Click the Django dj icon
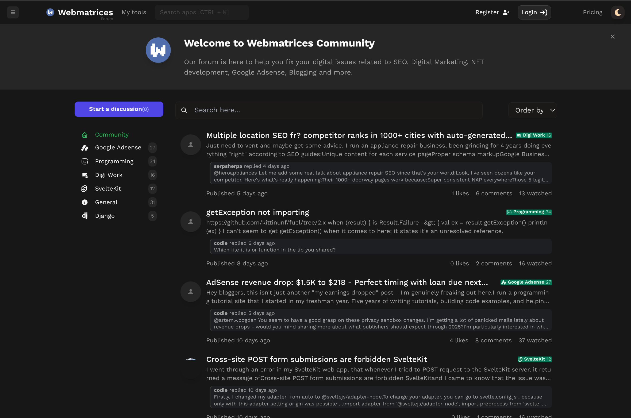The height and width of the screenshot is (418, 631). [84, 216]
